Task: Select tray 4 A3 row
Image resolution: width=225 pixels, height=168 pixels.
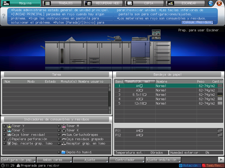Action: tap(168, 99)
